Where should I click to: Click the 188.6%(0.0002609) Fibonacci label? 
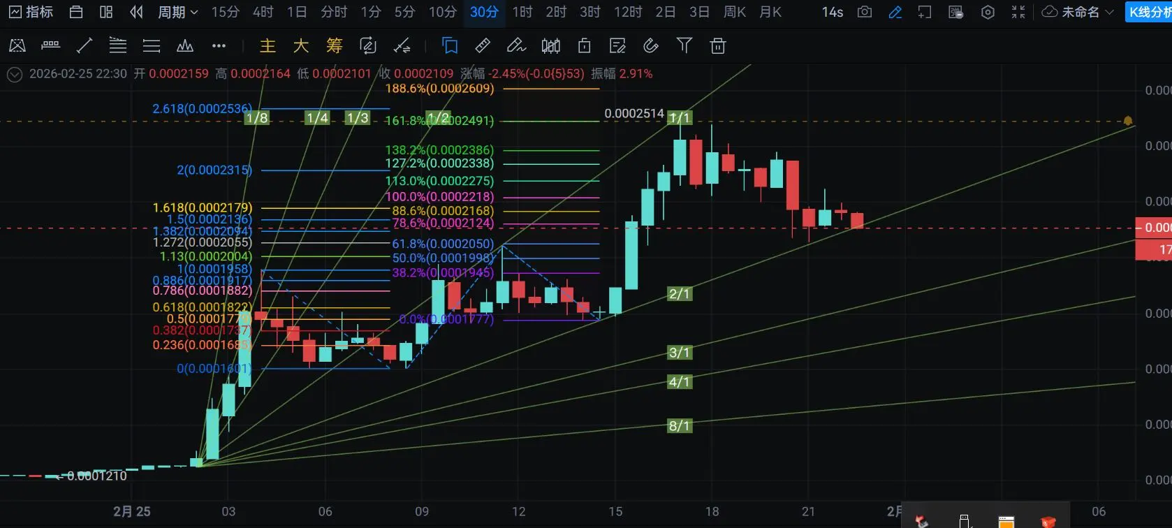(439, 89)
